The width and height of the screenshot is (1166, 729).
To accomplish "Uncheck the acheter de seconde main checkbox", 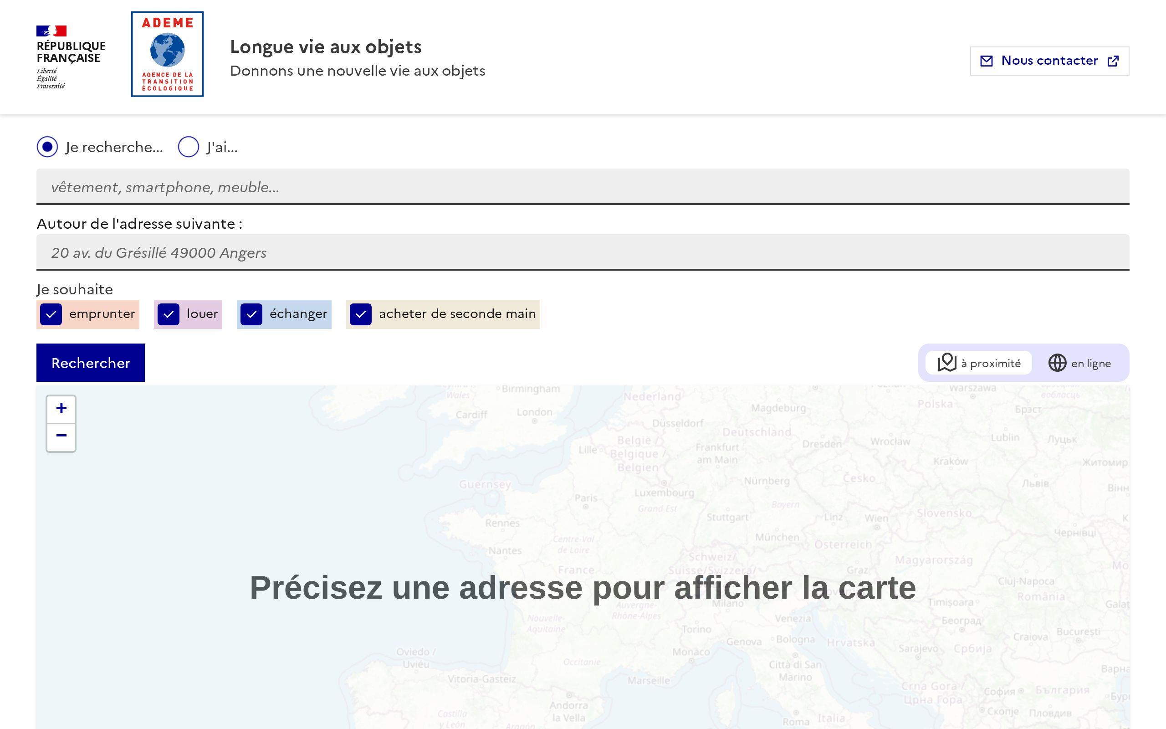I will [x=361, y=314].
